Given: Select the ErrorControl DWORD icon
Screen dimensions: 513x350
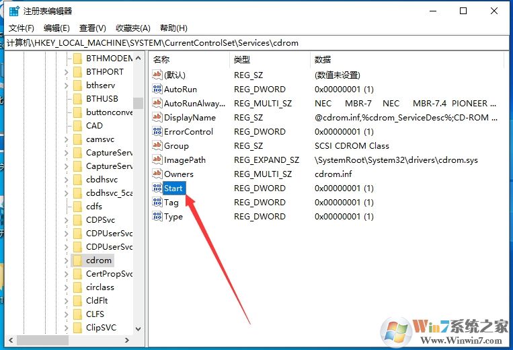Looking at the screenshot, I should [157, 131].
